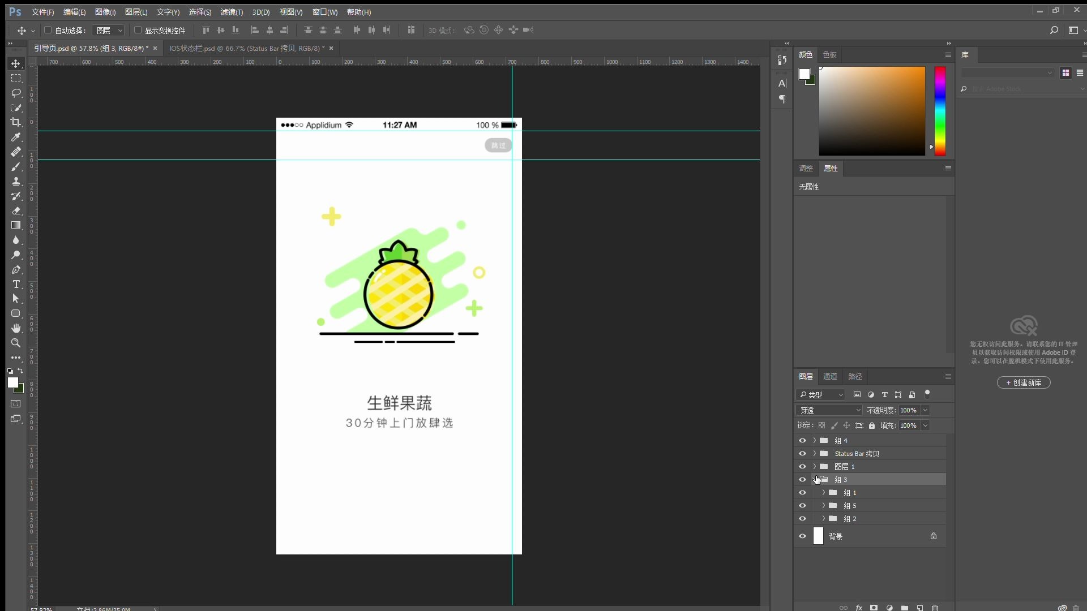
Task: Open the Color panel options menu
Action: [x=948, y=54]
